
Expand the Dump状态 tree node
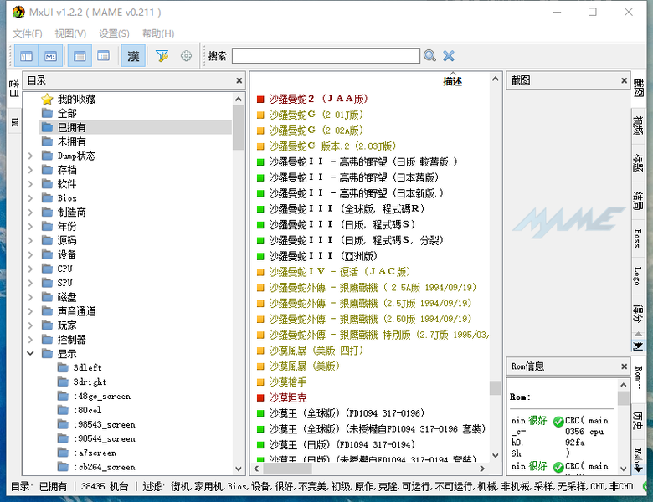[30, 156]
